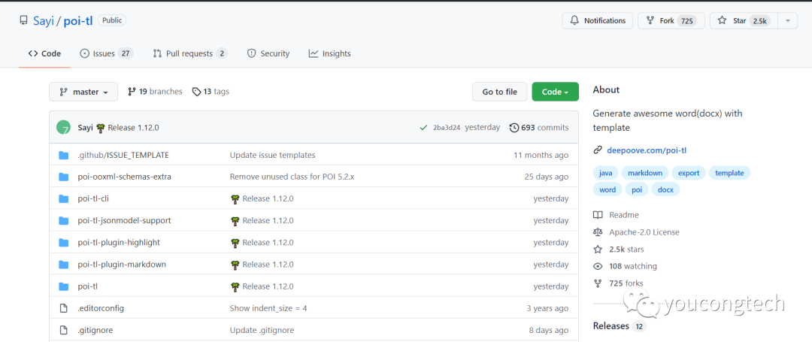
Task: Click folder icon of poi-tl-plugin-markdown
Action: pos(64,265)
